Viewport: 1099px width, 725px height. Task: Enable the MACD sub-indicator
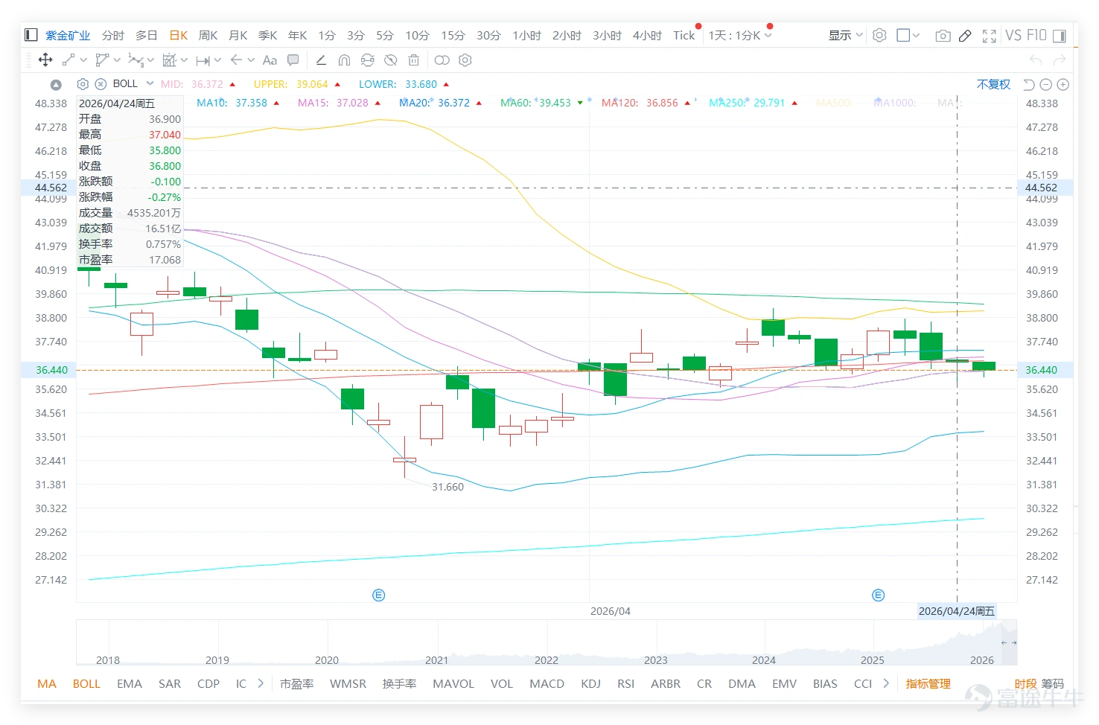[547, 683]
